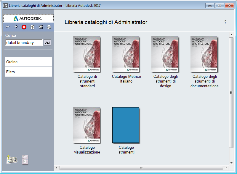
Task: Click the horizontal scrollbar left arrow
Action: click(x=57, y=168)
